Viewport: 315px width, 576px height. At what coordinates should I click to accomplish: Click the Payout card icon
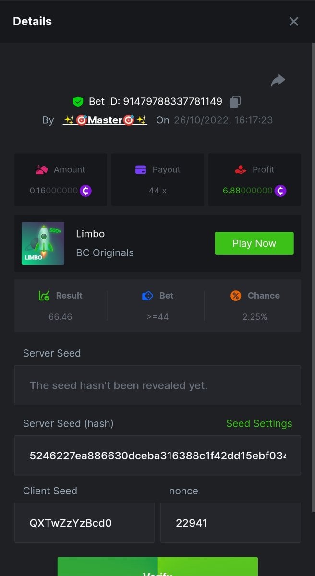pyautogui.click(x=141, y=169)
